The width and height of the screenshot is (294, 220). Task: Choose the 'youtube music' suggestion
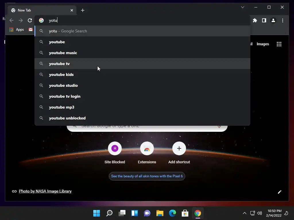(x=142, y=53)
